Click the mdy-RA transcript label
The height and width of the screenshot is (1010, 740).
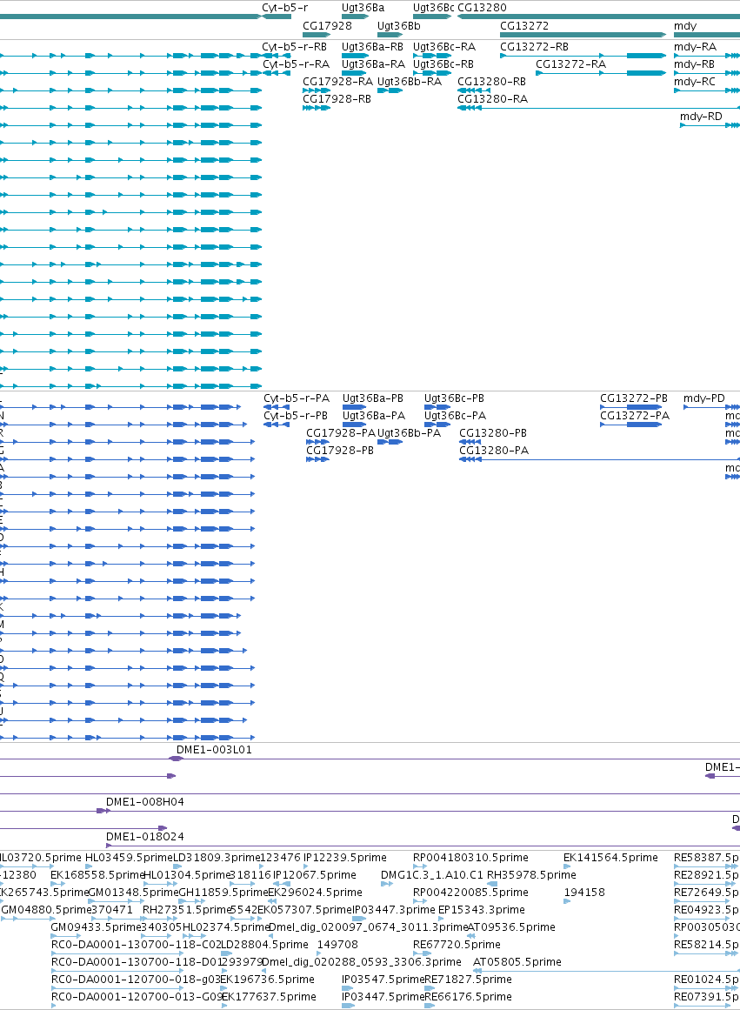coord(695,47)
